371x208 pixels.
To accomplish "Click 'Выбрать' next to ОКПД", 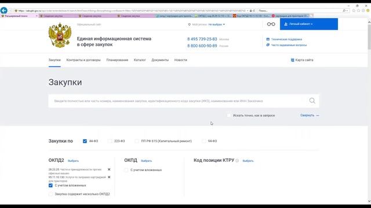I will [146, 161].
